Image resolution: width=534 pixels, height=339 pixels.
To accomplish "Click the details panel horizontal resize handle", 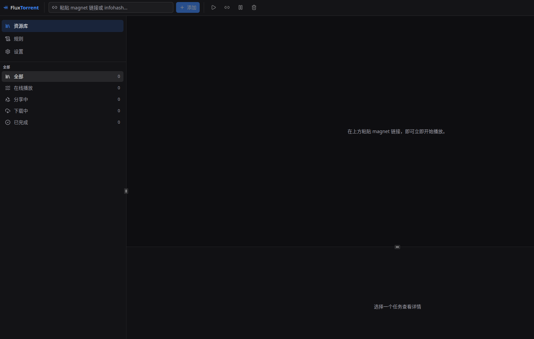I will pos(397,247).
